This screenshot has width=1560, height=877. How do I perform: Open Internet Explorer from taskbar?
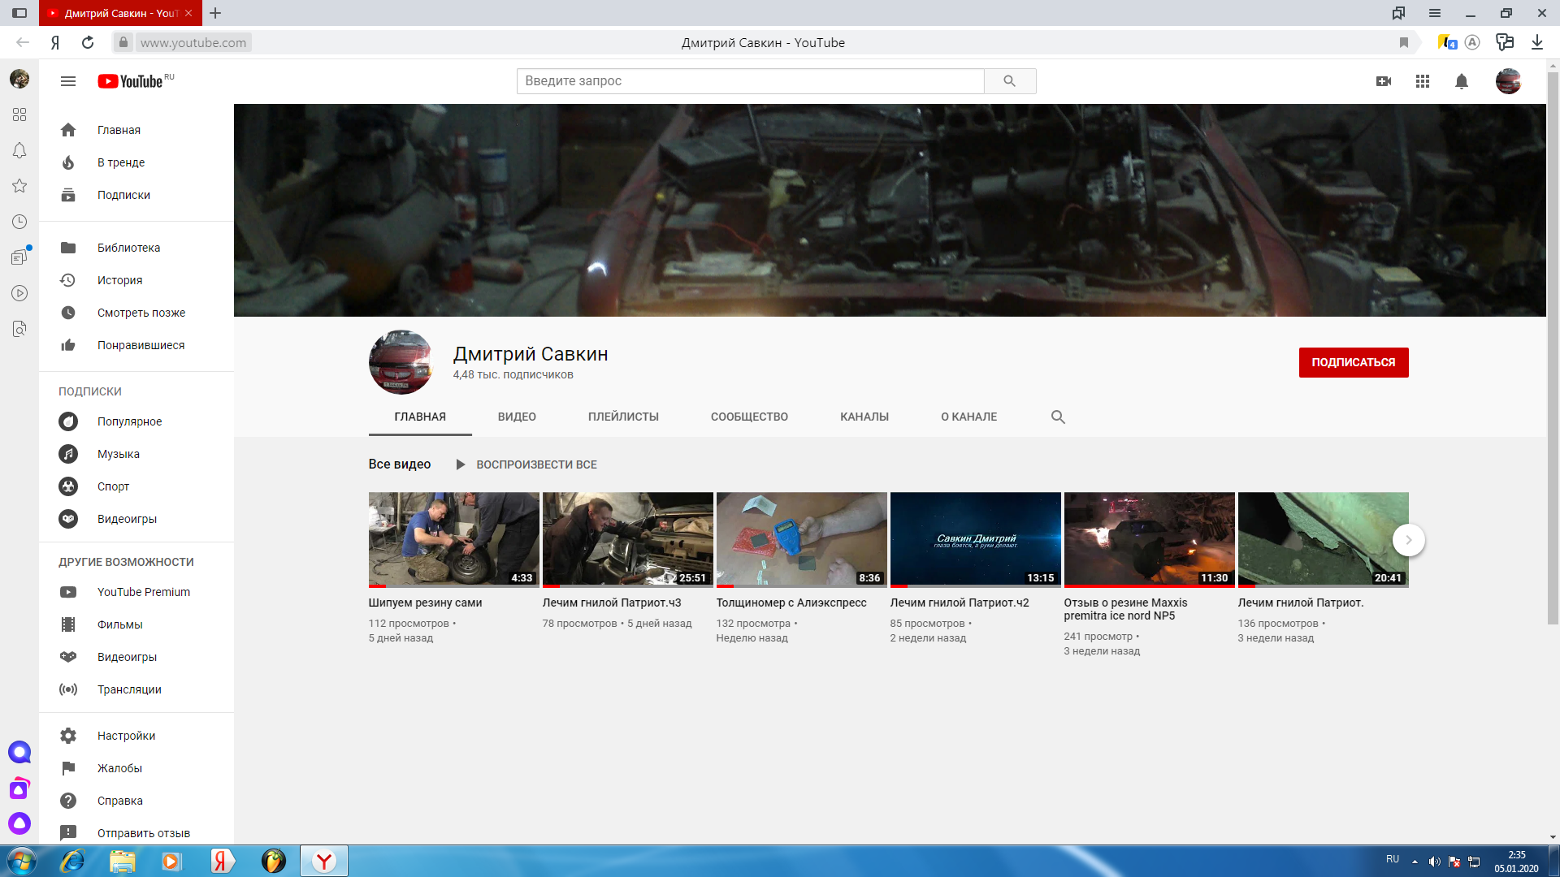tap(72, 861)
